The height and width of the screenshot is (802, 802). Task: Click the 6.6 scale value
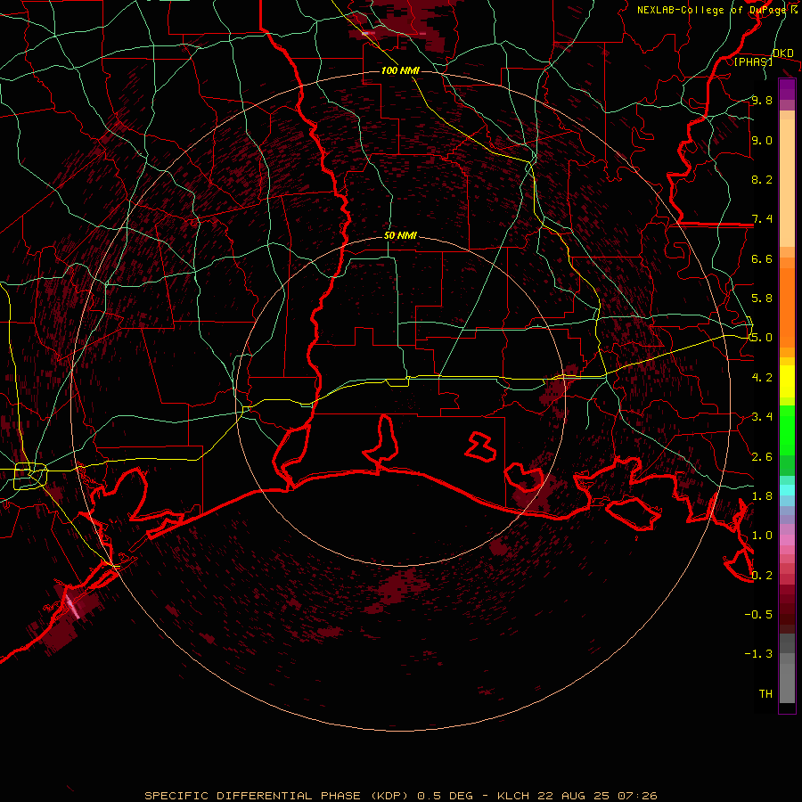point(762,258)
